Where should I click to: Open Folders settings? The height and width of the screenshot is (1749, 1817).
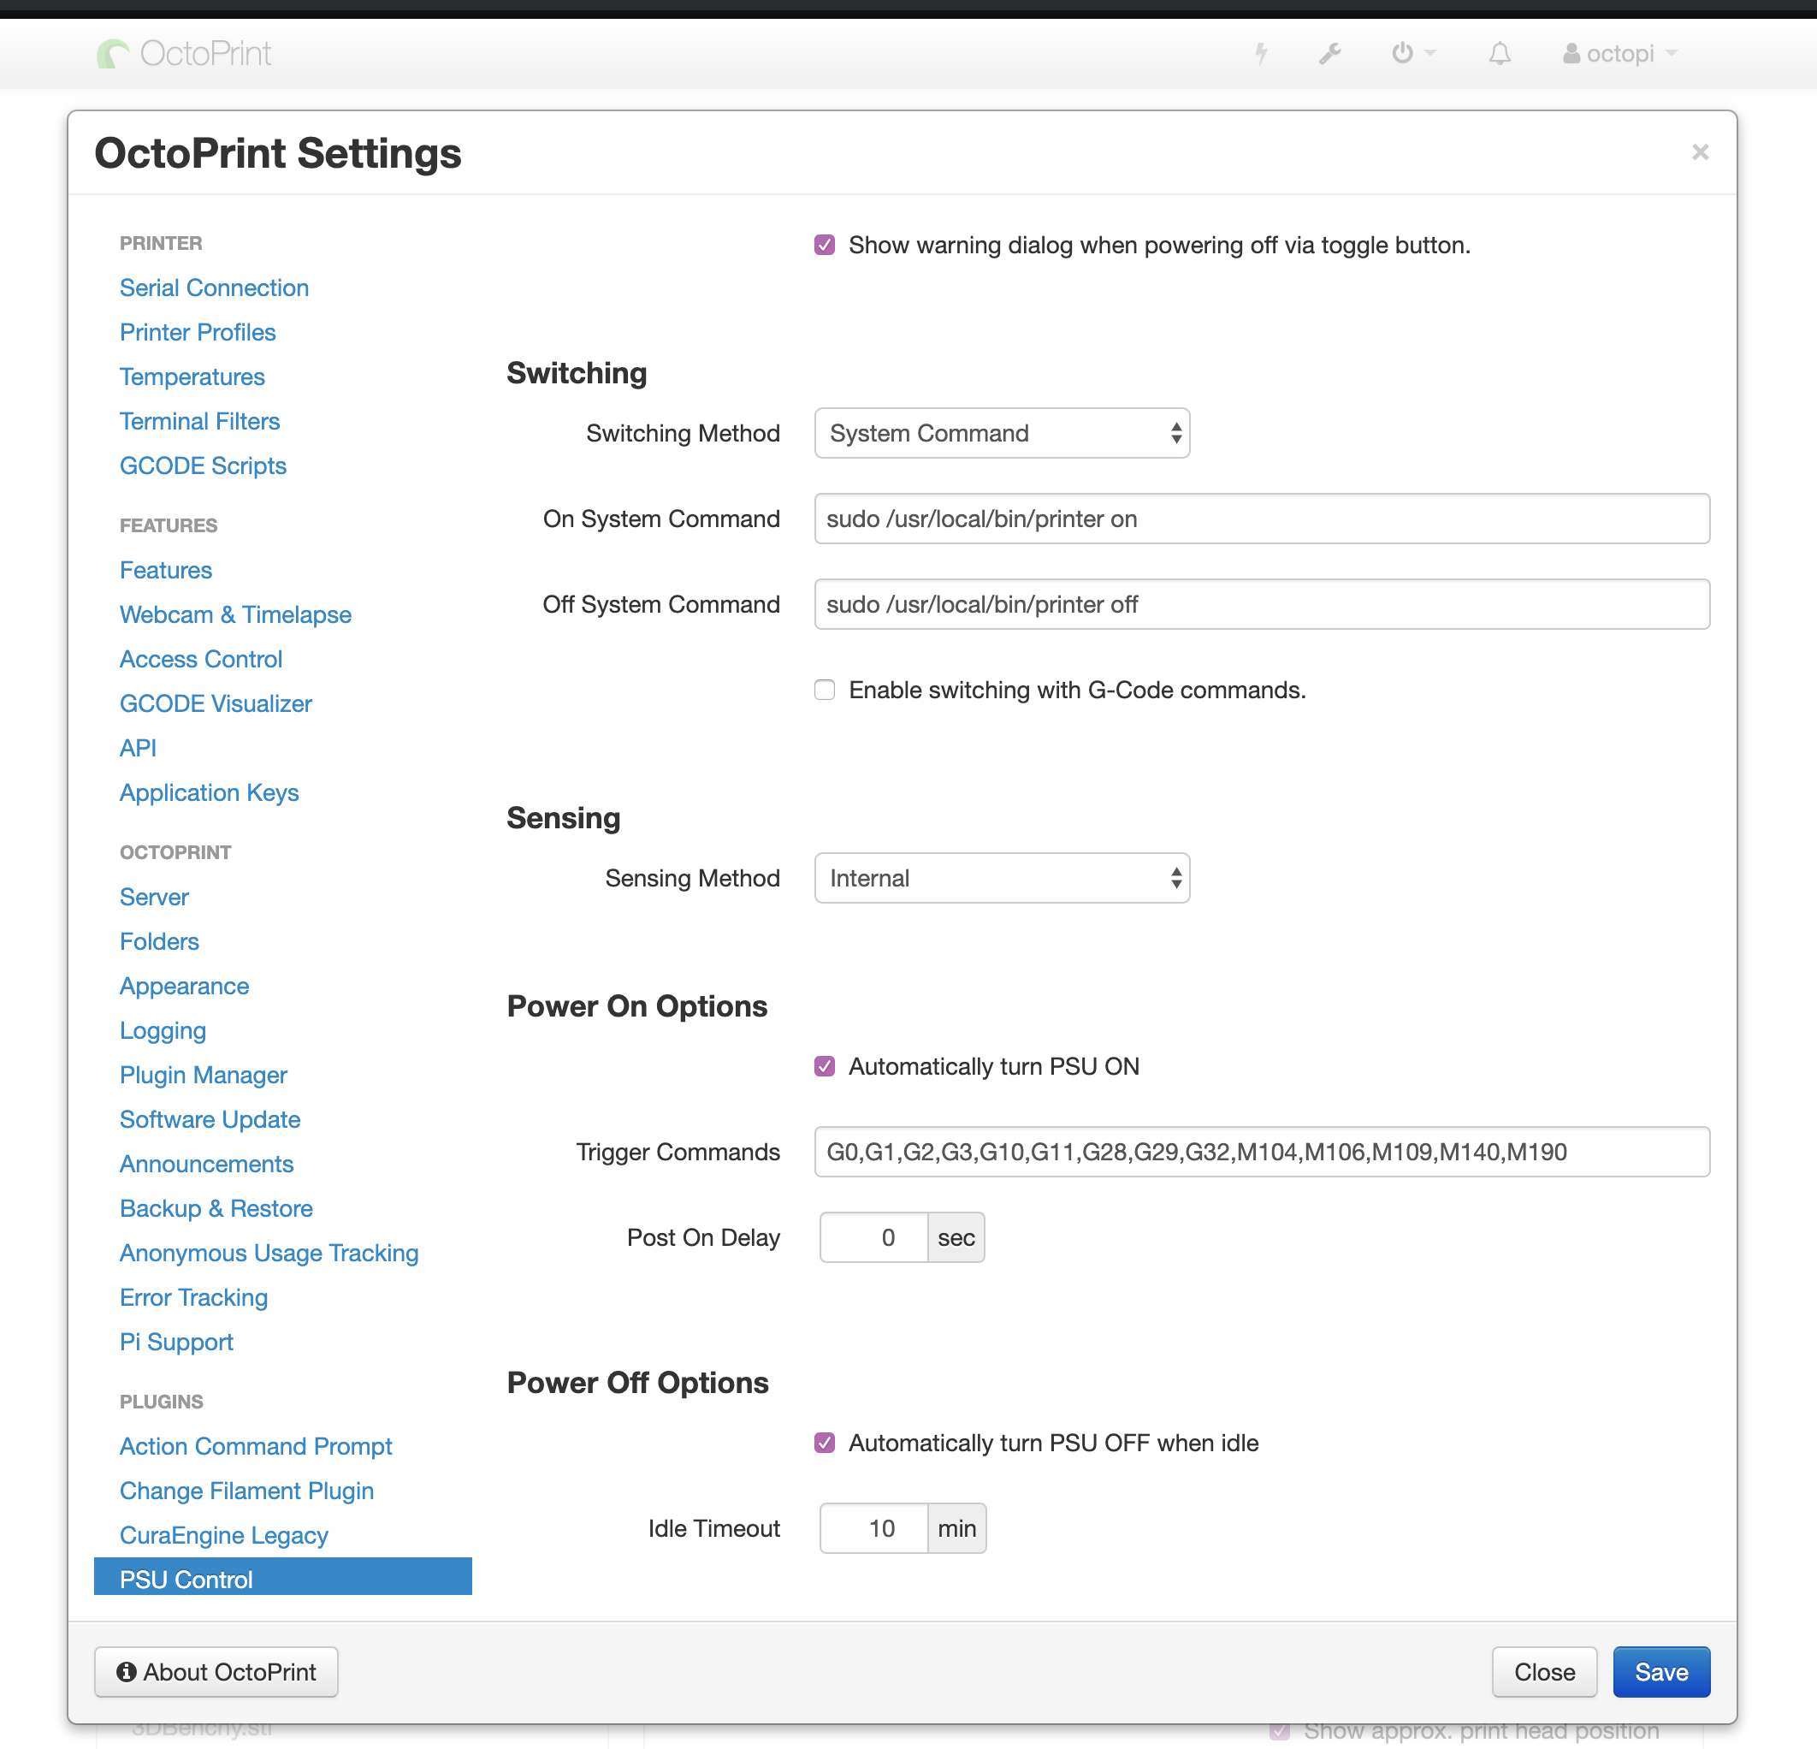click(x=159, y=941)
